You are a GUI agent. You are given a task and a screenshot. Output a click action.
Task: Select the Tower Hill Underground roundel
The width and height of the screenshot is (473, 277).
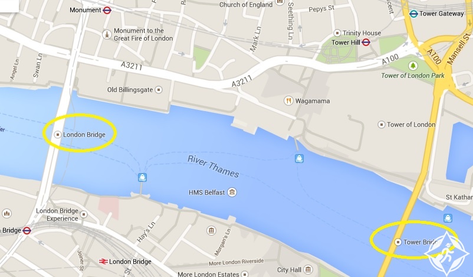point(366,43)
